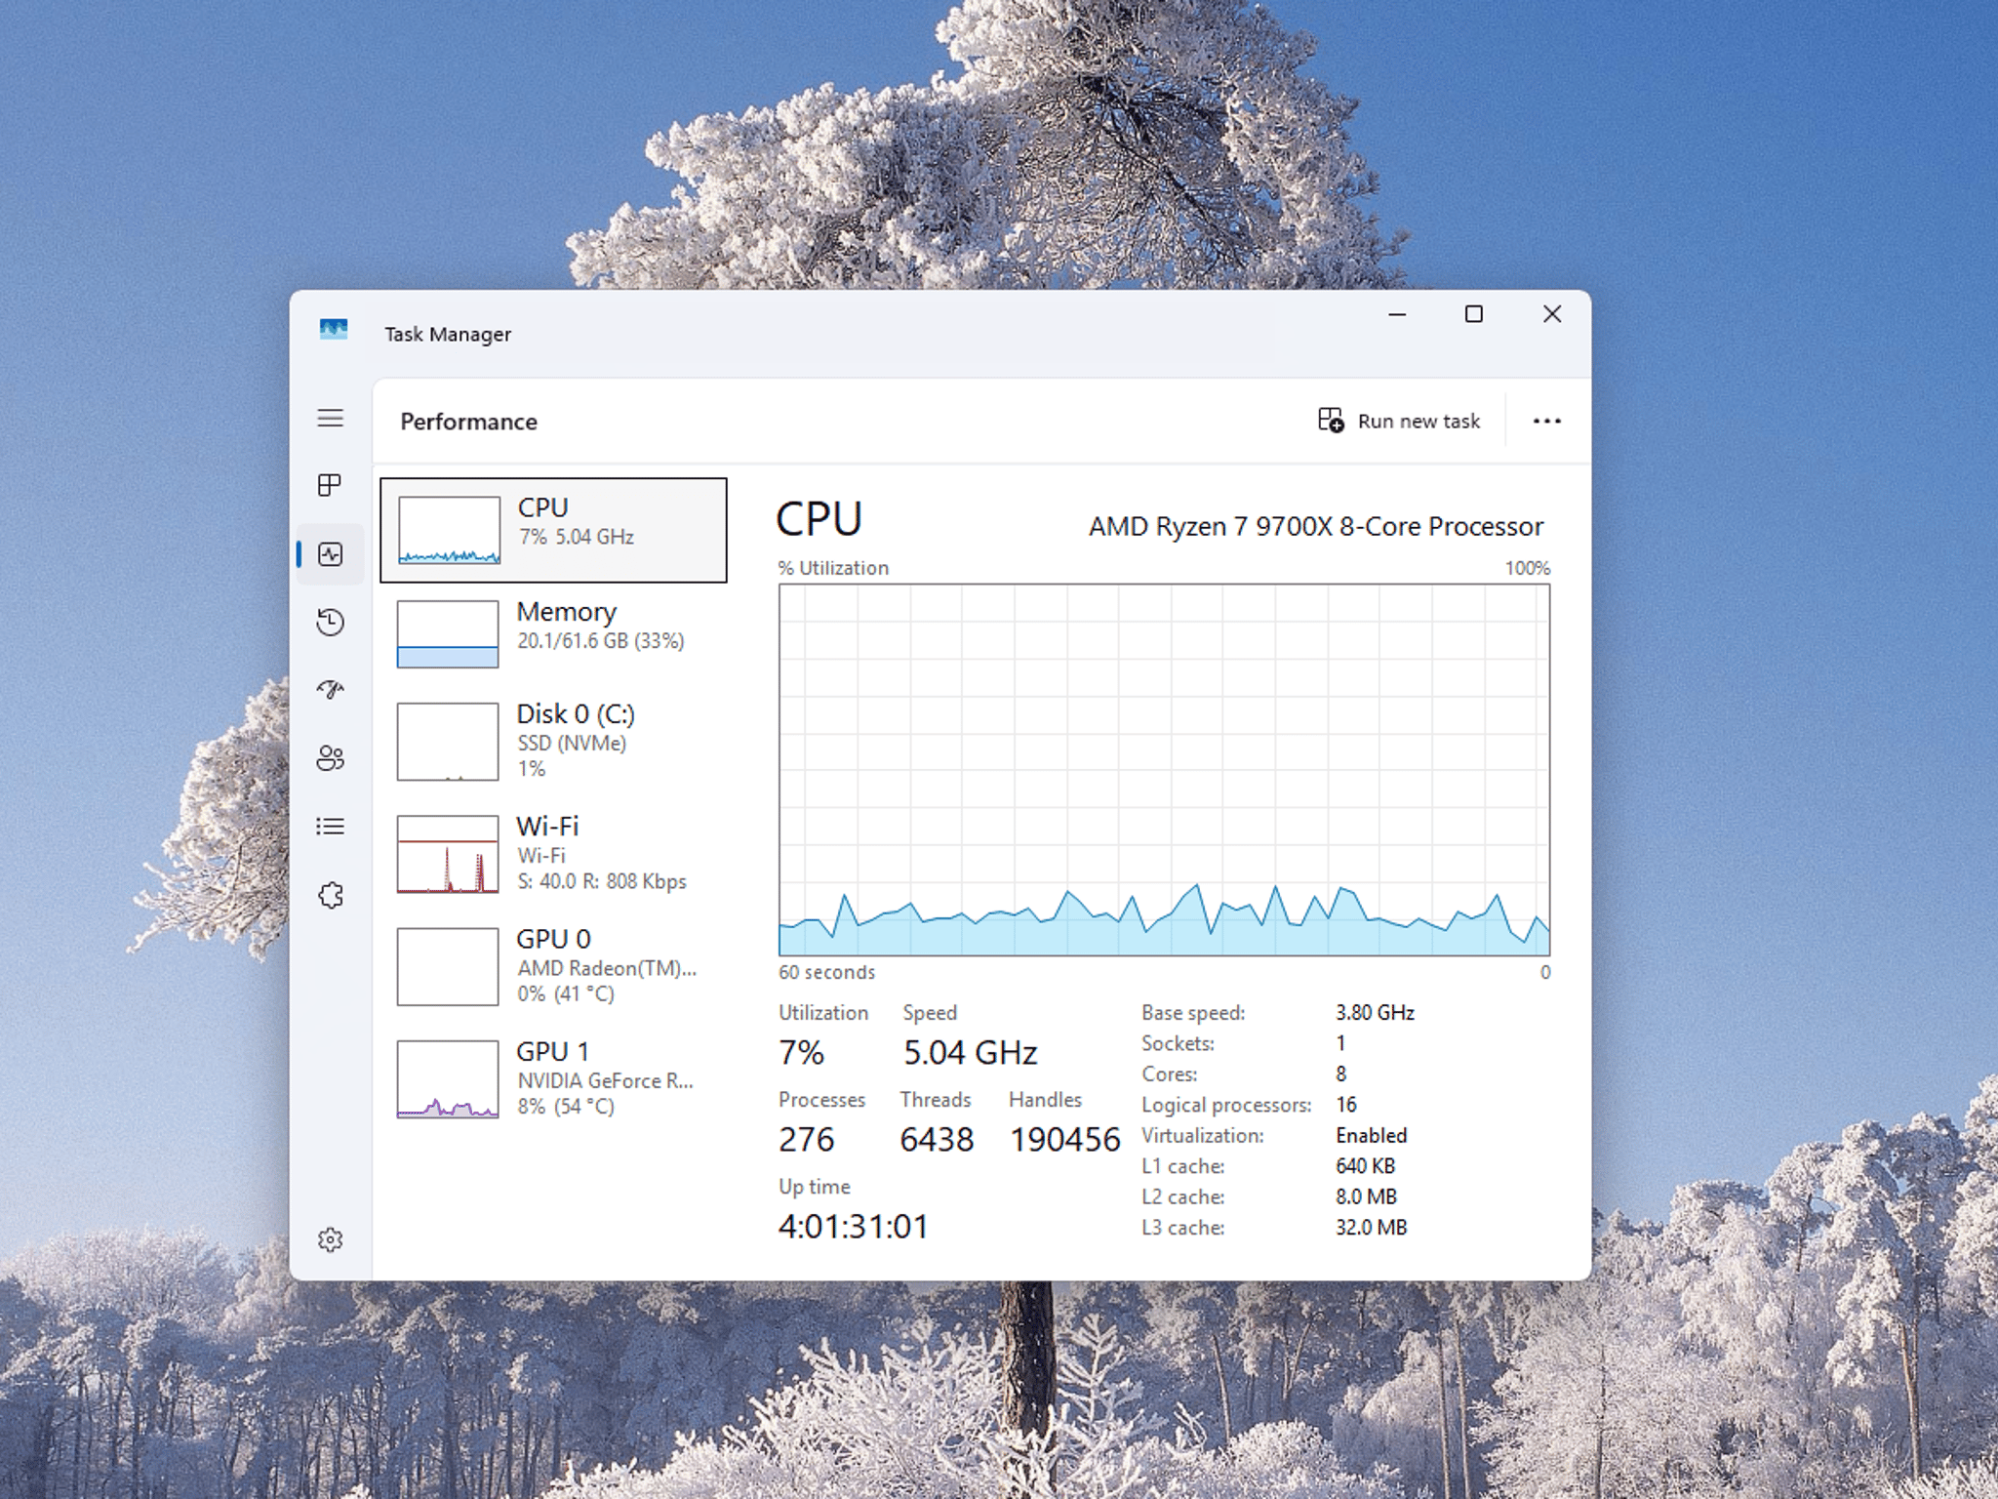The height and width of the screenshot is (1499, 1998).
Task: Click the GPU 1 mini graph thumbnail
Action: [x=448, y=1079]
